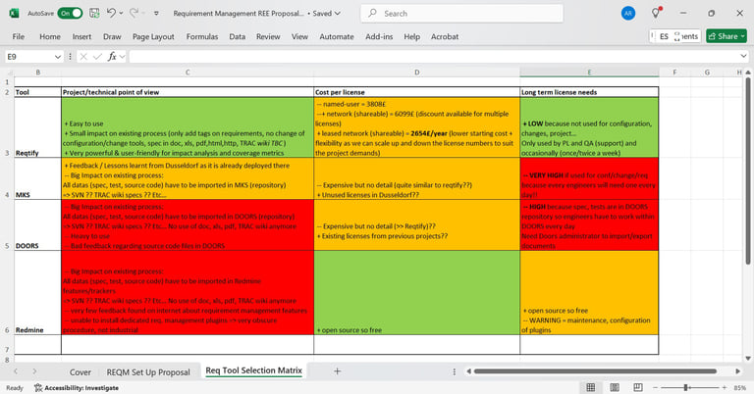Click the Name Box showing E9
This screenshot has height=394, width=754.
pos(28,57)
